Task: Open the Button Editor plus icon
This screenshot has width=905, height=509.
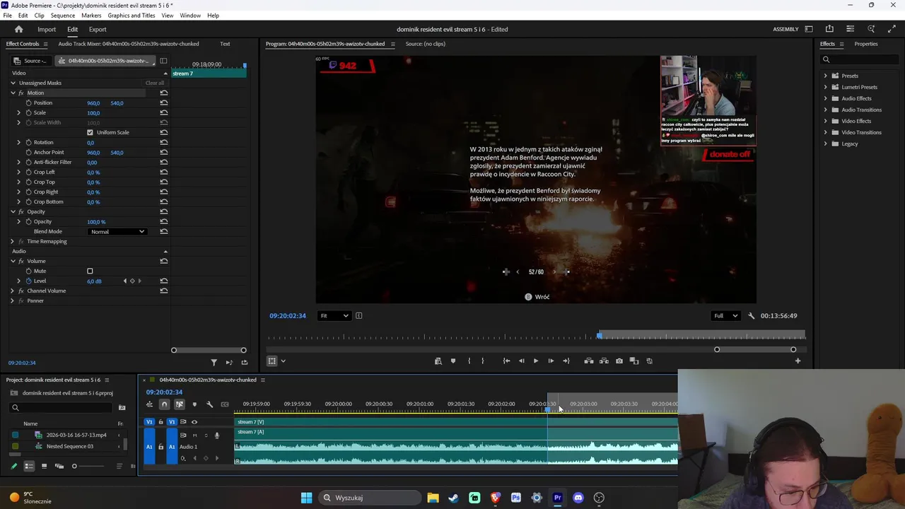Action: click(798, 361)
